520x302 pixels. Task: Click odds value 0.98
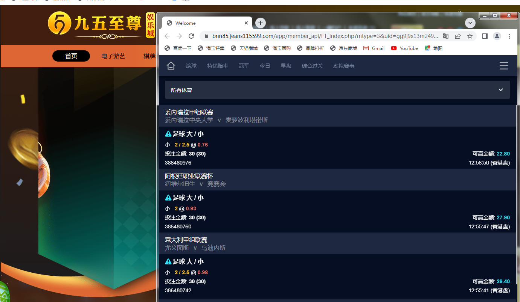[x=203, y=272]
